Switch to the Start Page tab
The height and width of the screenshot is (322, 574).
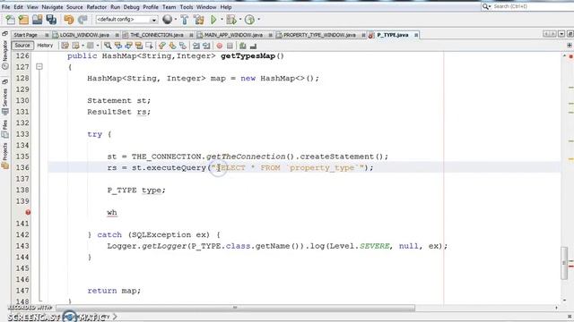(x=26, y=35)
